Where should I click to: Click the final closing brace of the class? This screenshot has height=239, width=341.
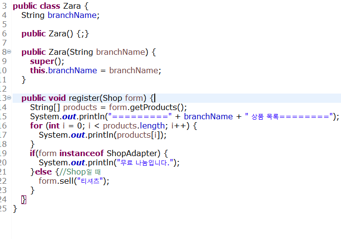[x=15, y=208]
